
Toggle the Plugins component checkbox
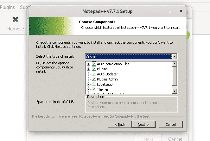[94, 69]
